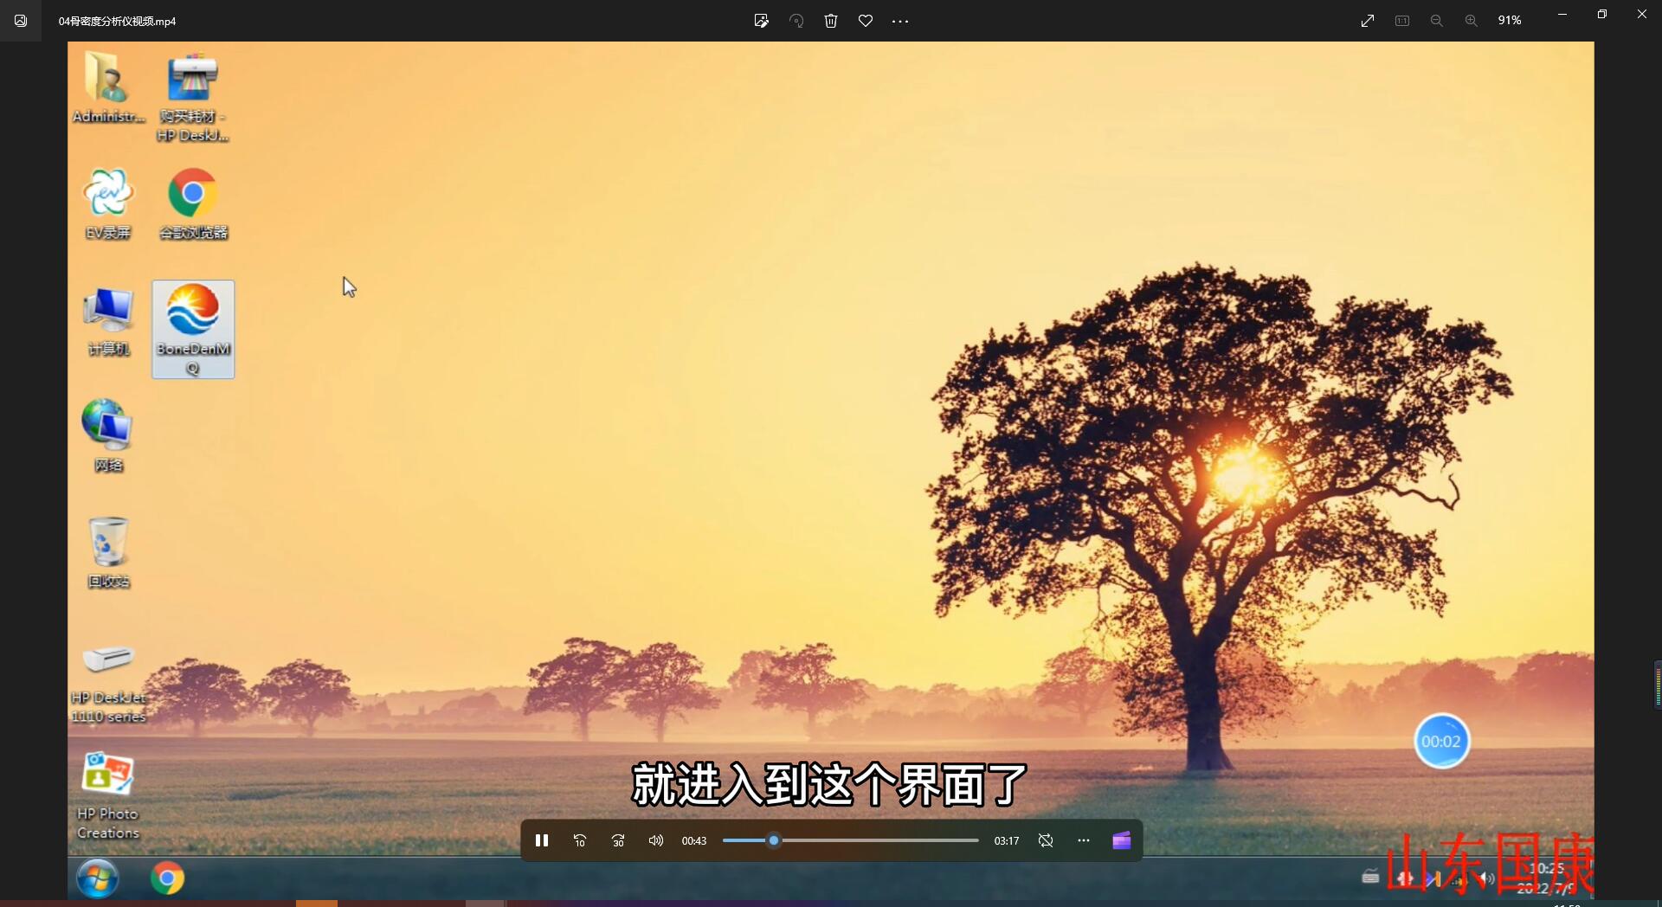The width and height of the screenshot is (1662, 907).
Task: Select the Chrome 谷歌浏览器 desktop icon
Action: 193,204
